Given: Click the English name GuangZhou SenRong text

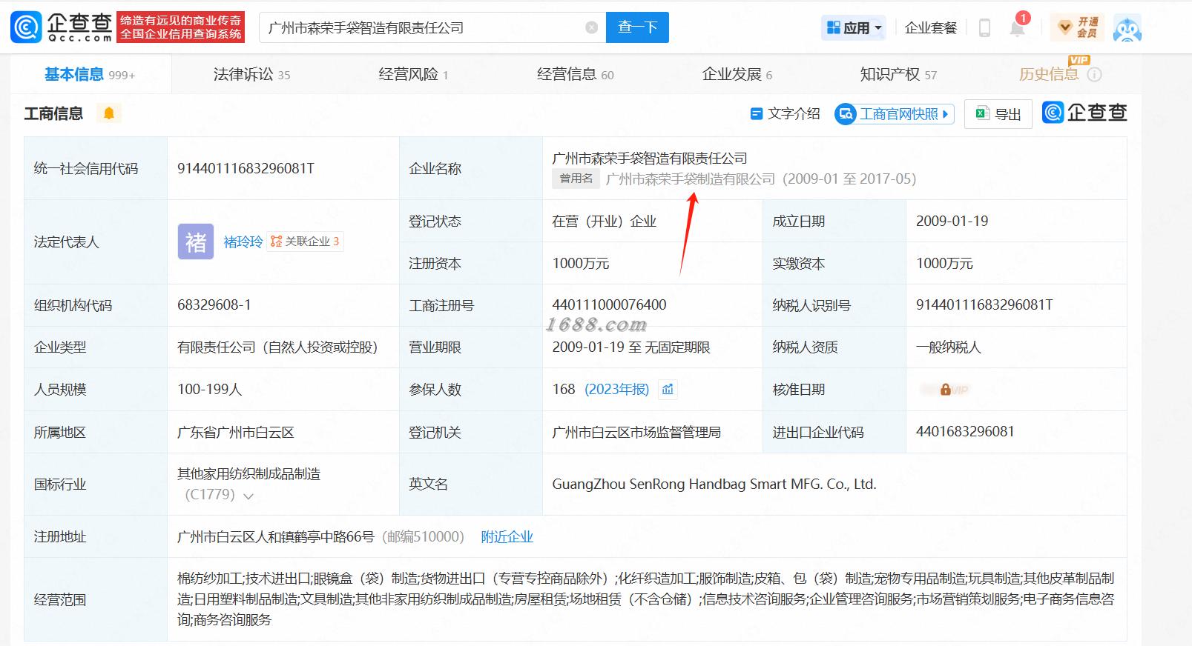Looking at the screenshot, I should point(714,485).
